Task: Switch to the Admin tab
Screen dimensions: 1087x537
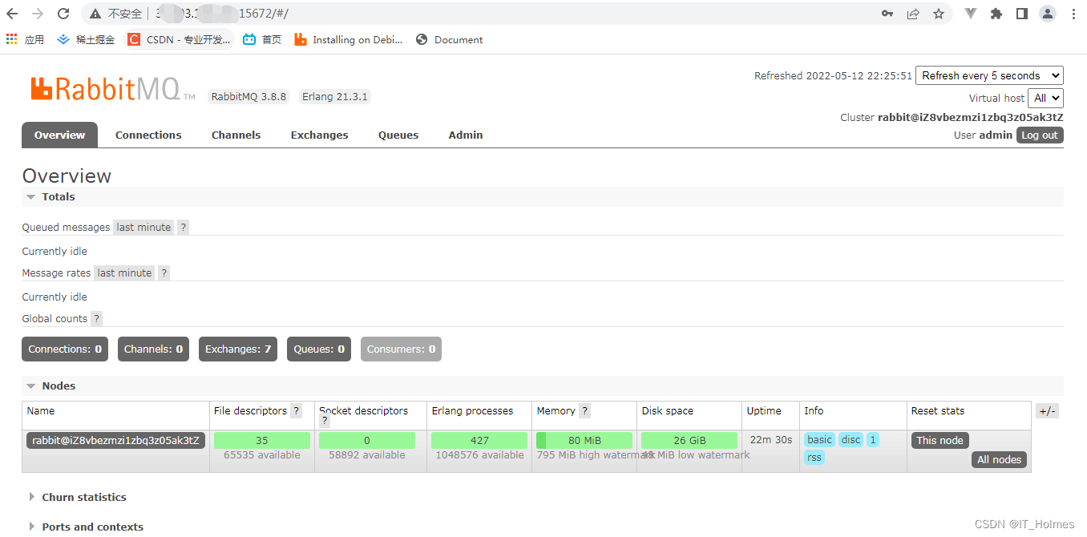Action: tap(466, 135)
